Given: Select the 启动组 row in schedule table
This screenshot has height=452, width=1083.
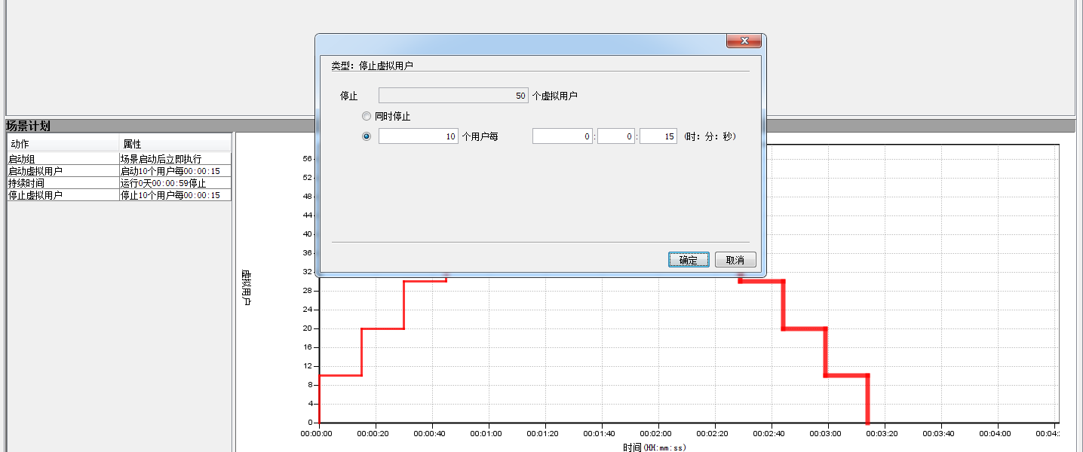Looking at the screenshot, I should click(x=60, y=159).
